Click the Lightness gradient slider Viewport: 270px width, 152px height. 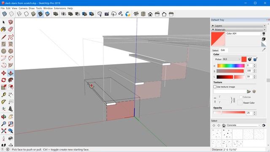tap(230, 77)
